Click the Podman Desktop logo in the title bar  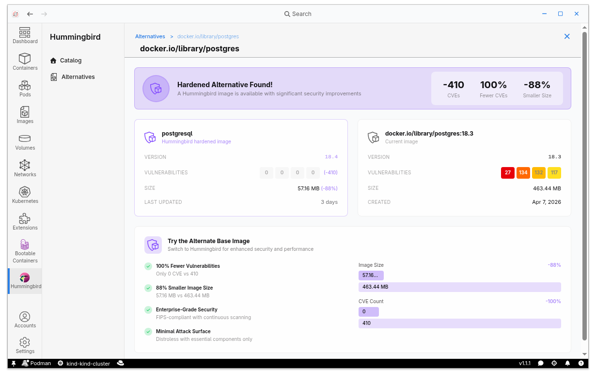16,14
